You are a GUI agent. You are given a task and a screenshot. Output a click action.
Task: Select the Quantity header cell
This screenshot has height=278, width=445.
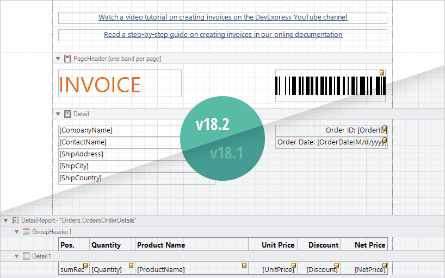[112, 245]
